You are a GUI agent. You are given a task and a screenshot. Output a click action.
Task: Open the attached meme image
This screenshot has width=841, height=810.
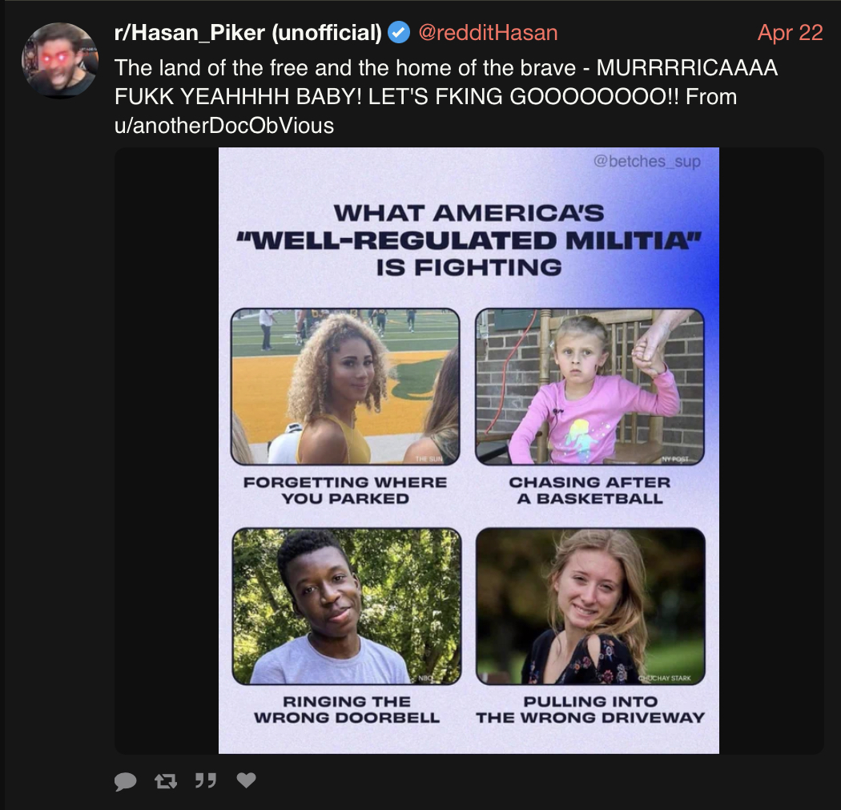469,450
